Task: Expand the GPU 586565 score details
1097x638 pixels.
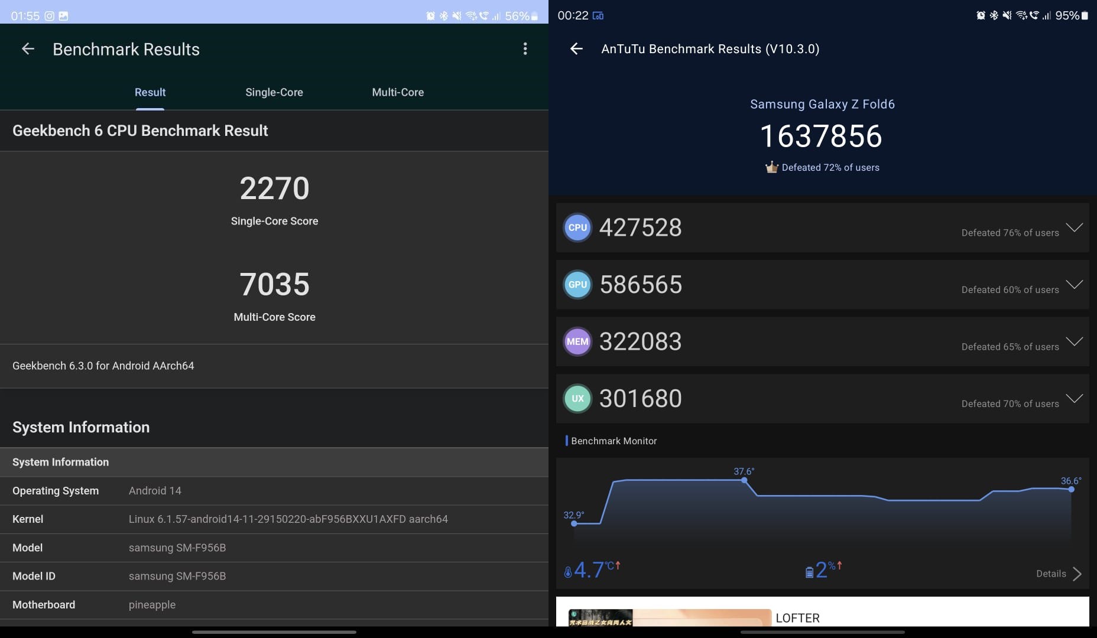Action: coord(1074,284)
